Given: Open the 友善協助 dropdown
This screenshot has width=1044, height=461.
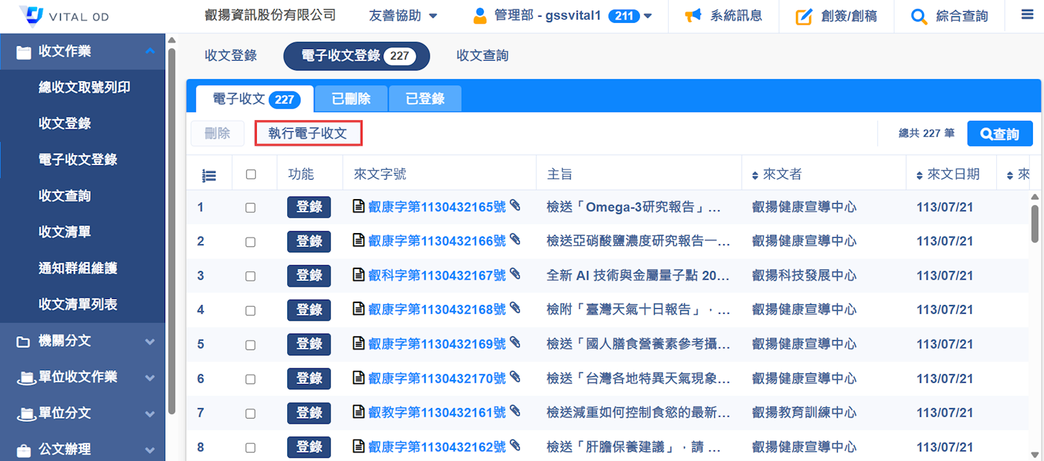Looking at the screenshot, I should pyautogui.click(x=403, y=16).
